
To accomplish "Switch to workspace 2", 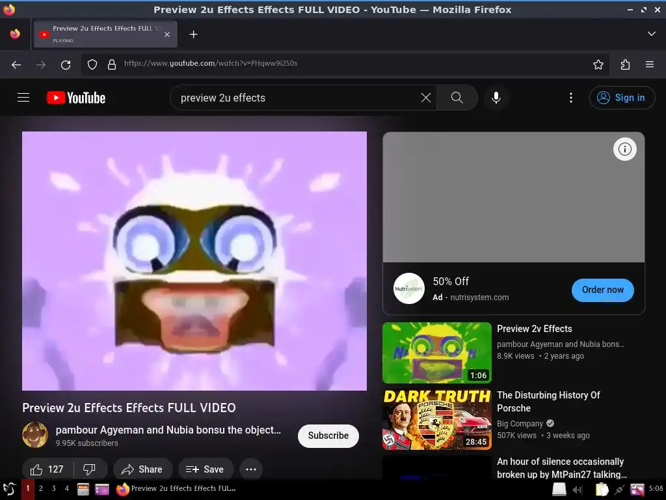I will pyautogui.click(x=41, y=488).
